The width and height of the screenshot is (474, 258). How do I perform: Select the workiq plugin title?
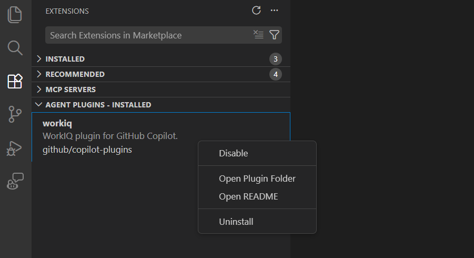pos(57,123)
